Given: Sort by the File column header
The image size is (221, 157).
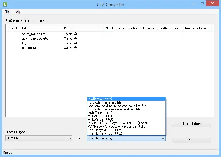Looking at the screenshot, I should 41,28.
